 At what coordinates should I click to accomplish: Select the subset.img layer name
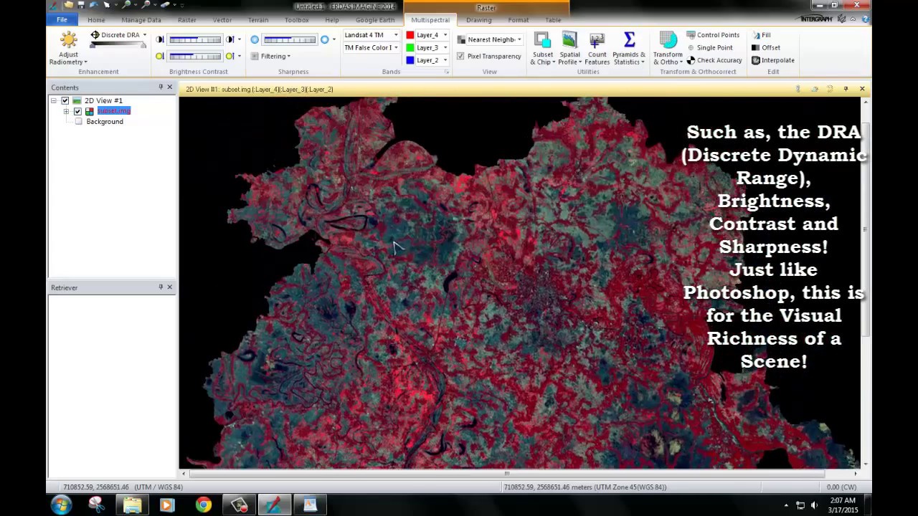(x=113, y=111)
